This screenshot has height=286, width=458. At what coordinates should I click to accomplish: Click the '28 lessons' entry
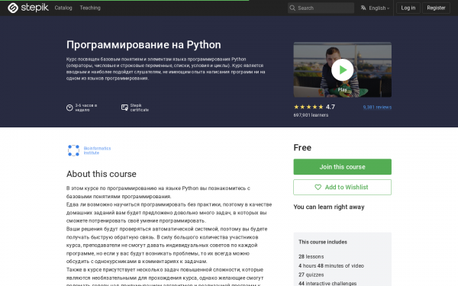click(311, 256)
